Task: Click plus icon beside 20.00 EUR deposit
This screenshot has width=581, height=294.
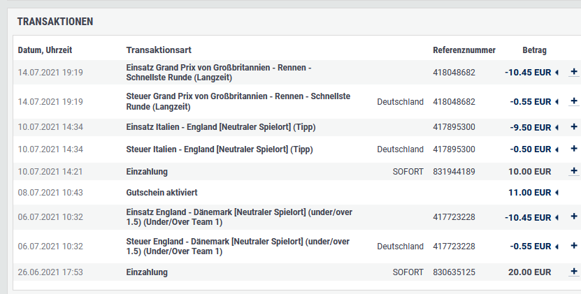Action: coord(573,272)
